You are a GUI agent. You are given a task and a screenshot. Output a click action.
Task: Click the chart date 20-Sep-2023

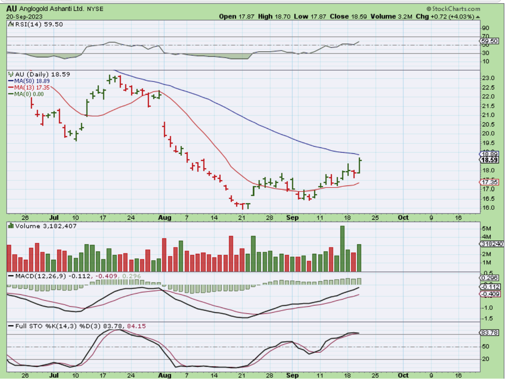point(24,17)
